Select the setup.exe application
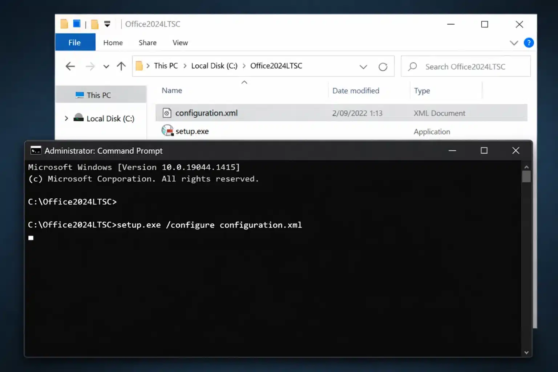 click(x=191, y=131)
